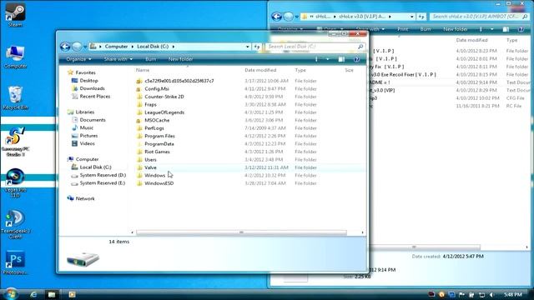Open the Computer desktop icon
This screenshot has height=300, width=534.
point(15,57)
